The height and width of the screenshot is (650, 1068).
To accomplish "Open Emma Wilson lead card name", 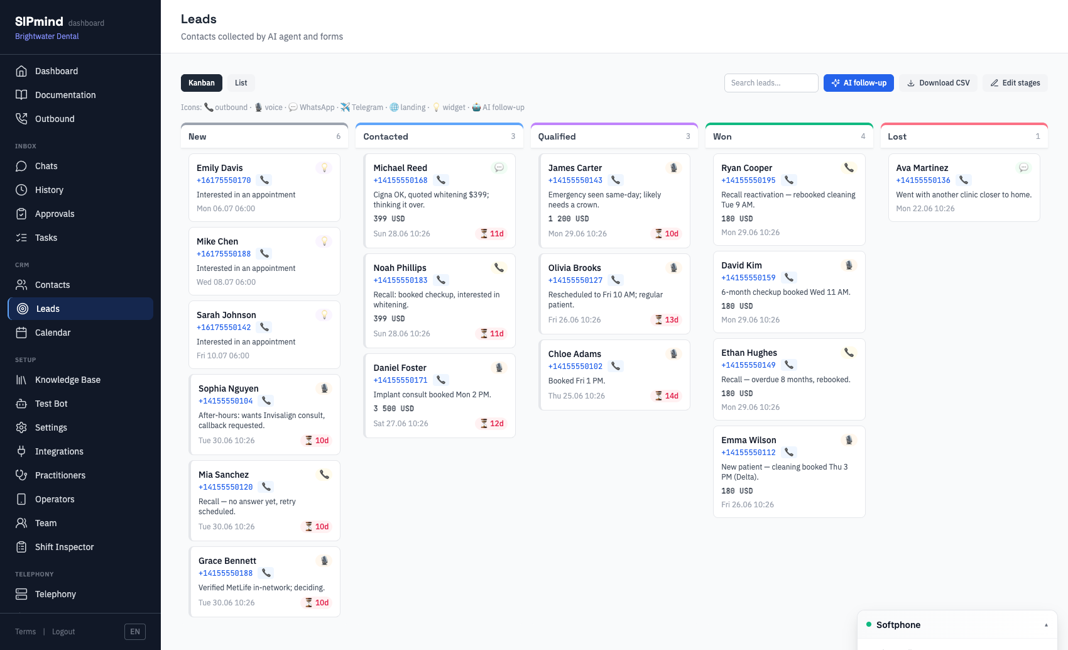I will tap(748, 440).
